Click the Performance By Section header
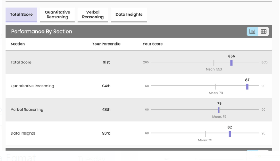 pyautogui.click(x=42, y=32)
